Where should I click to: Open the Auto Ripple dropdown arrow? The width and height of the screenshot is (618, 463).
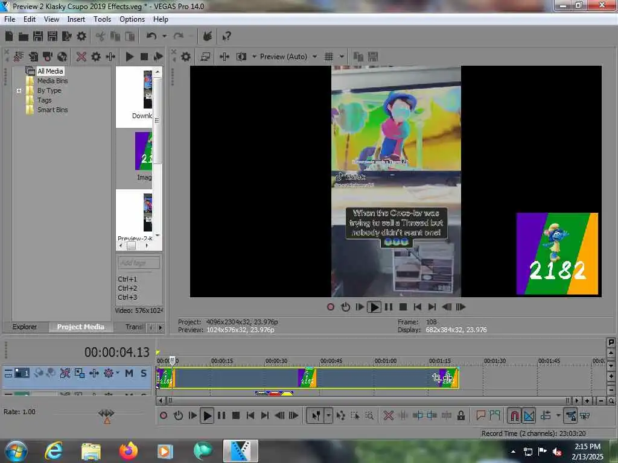pos(558,415)
